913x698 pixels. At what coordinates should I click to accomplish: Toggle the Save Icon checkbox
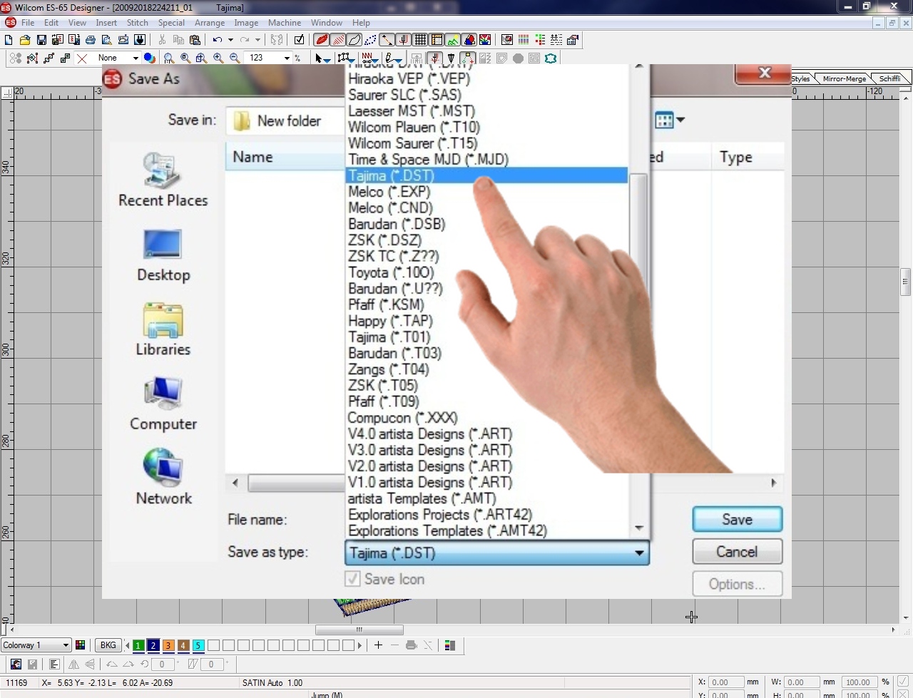352,579
